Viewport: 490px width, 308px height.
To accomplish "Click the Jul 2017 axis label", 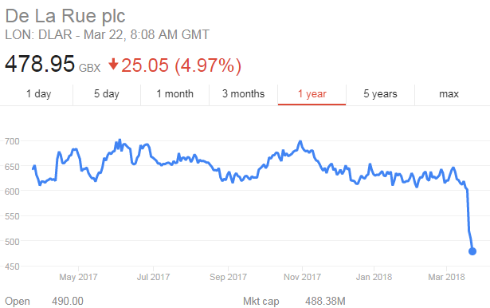I will point(153,277).
